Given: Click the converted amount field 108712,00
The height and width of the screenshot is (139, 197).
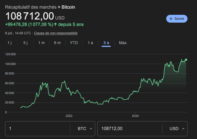Looking at the screenshot, I should click(130, 129).
